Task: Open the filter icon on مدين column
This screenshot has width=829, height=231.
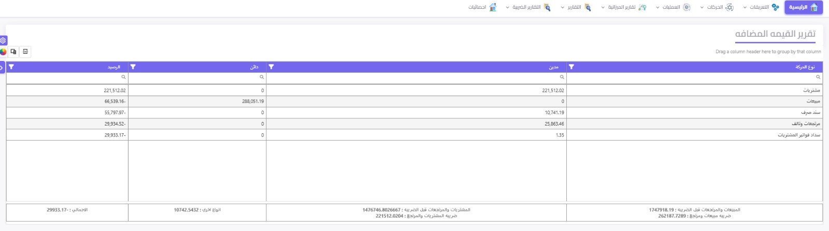Action: 271,67
